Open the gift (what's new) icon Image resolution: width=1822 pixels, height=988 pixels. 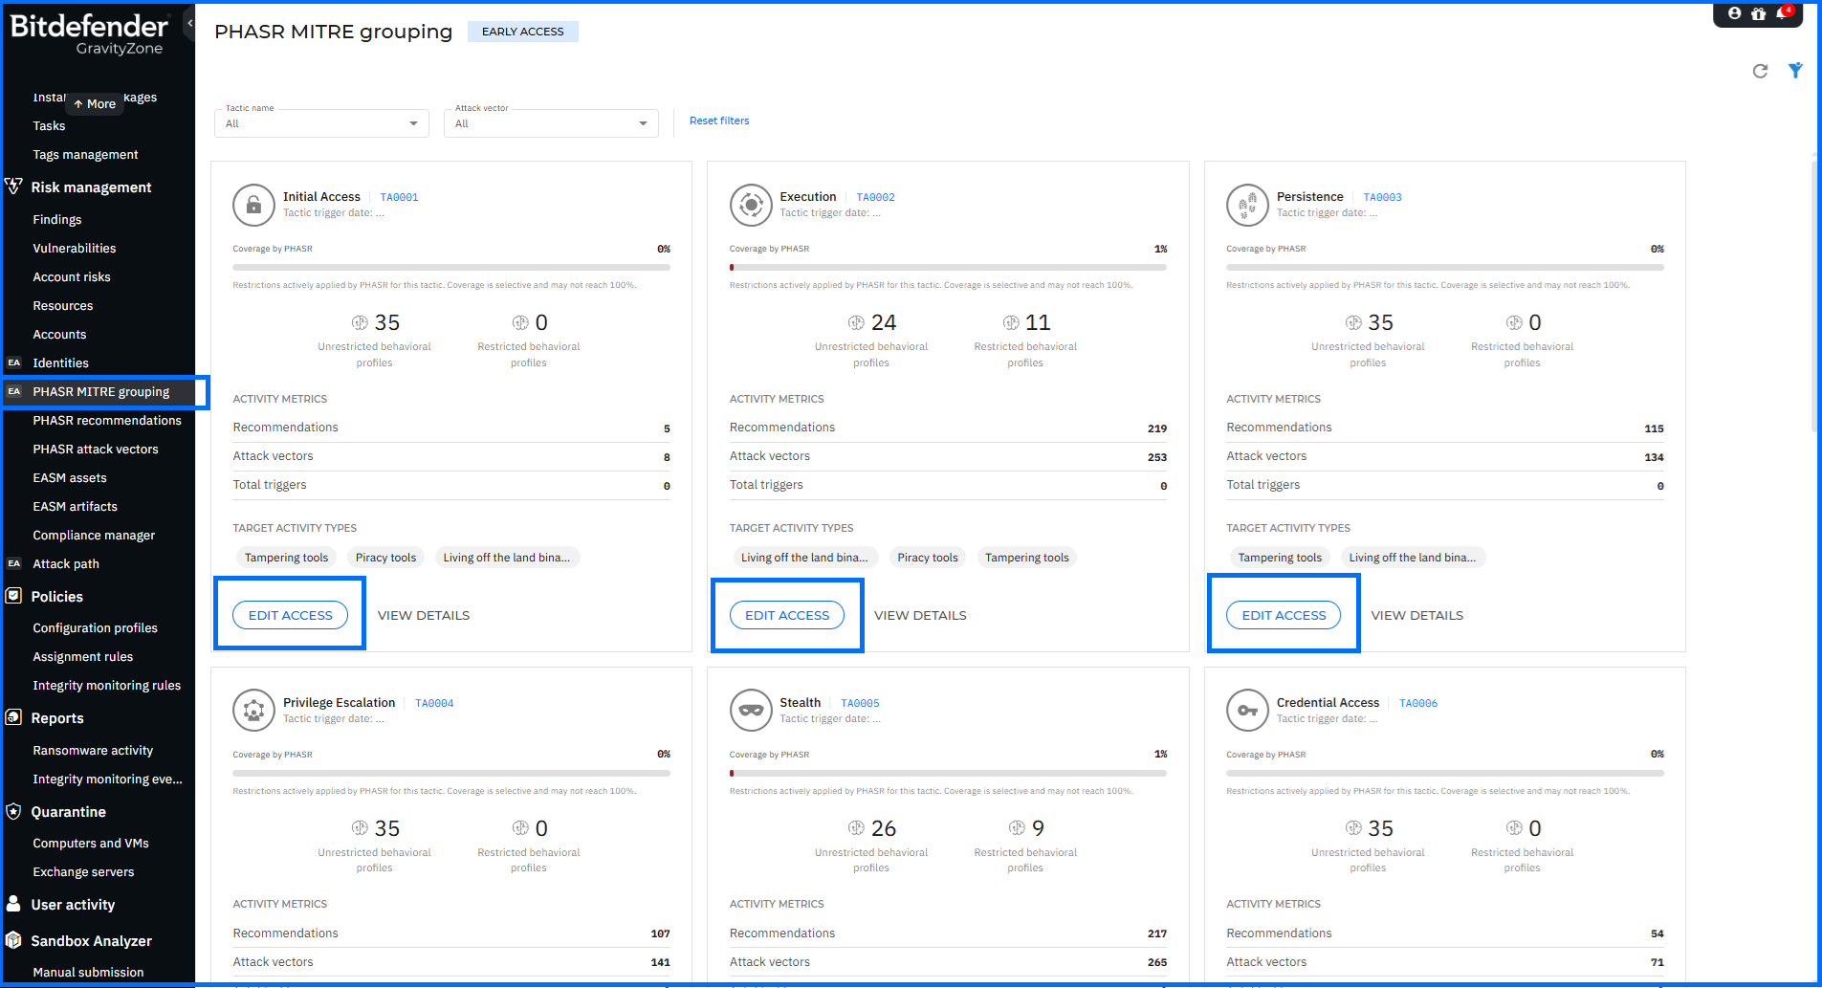[x=1758, y=13]
